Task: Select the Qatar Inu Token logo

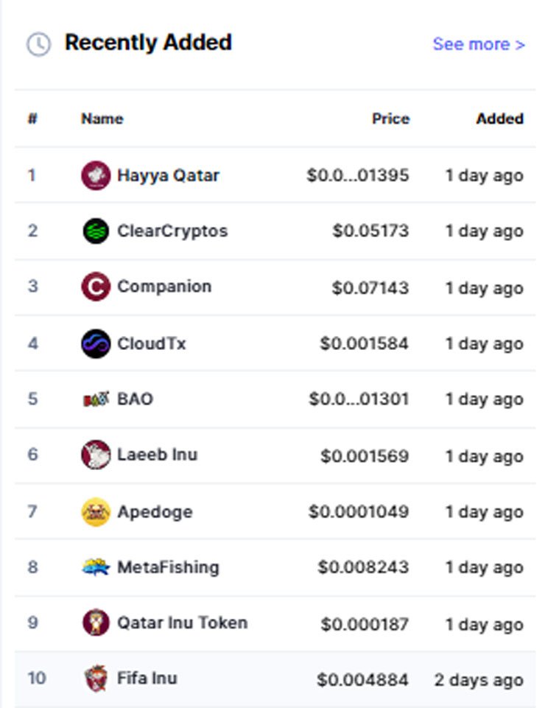Action: [x=96, y=623]
